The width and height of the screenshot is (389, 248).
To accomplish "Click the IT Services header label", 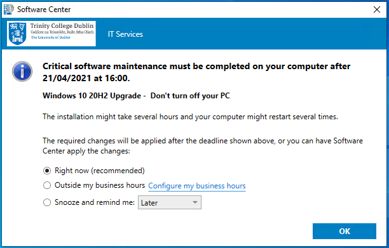I will pos(125,34).
